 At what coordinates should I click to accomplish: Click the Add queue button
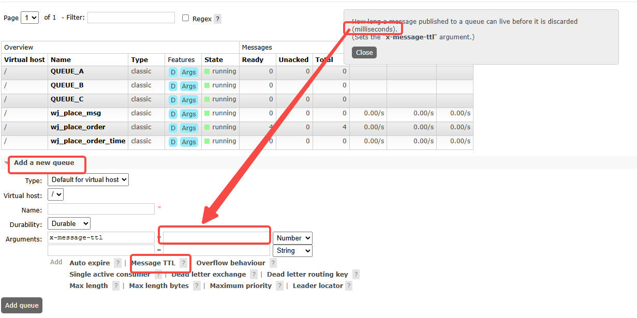(22, 306)
